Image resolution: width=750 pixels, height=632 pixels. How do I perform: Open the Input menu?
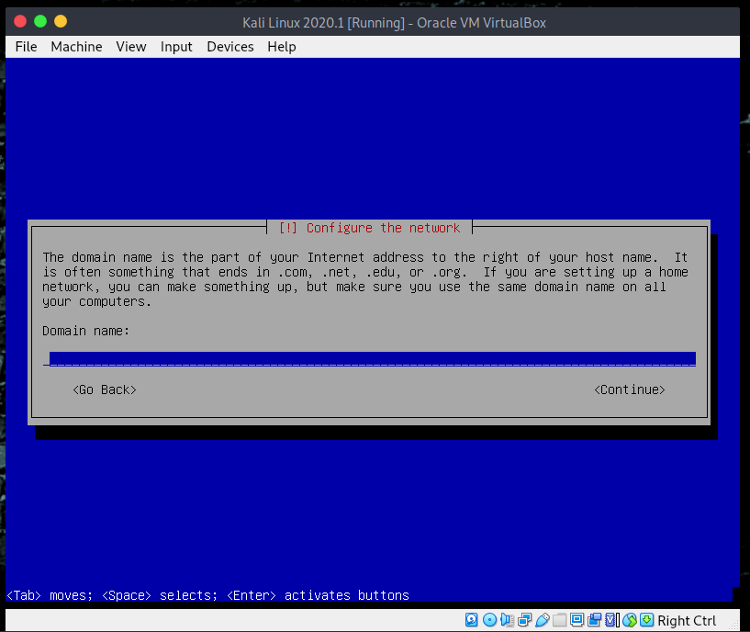click(176, 47)
